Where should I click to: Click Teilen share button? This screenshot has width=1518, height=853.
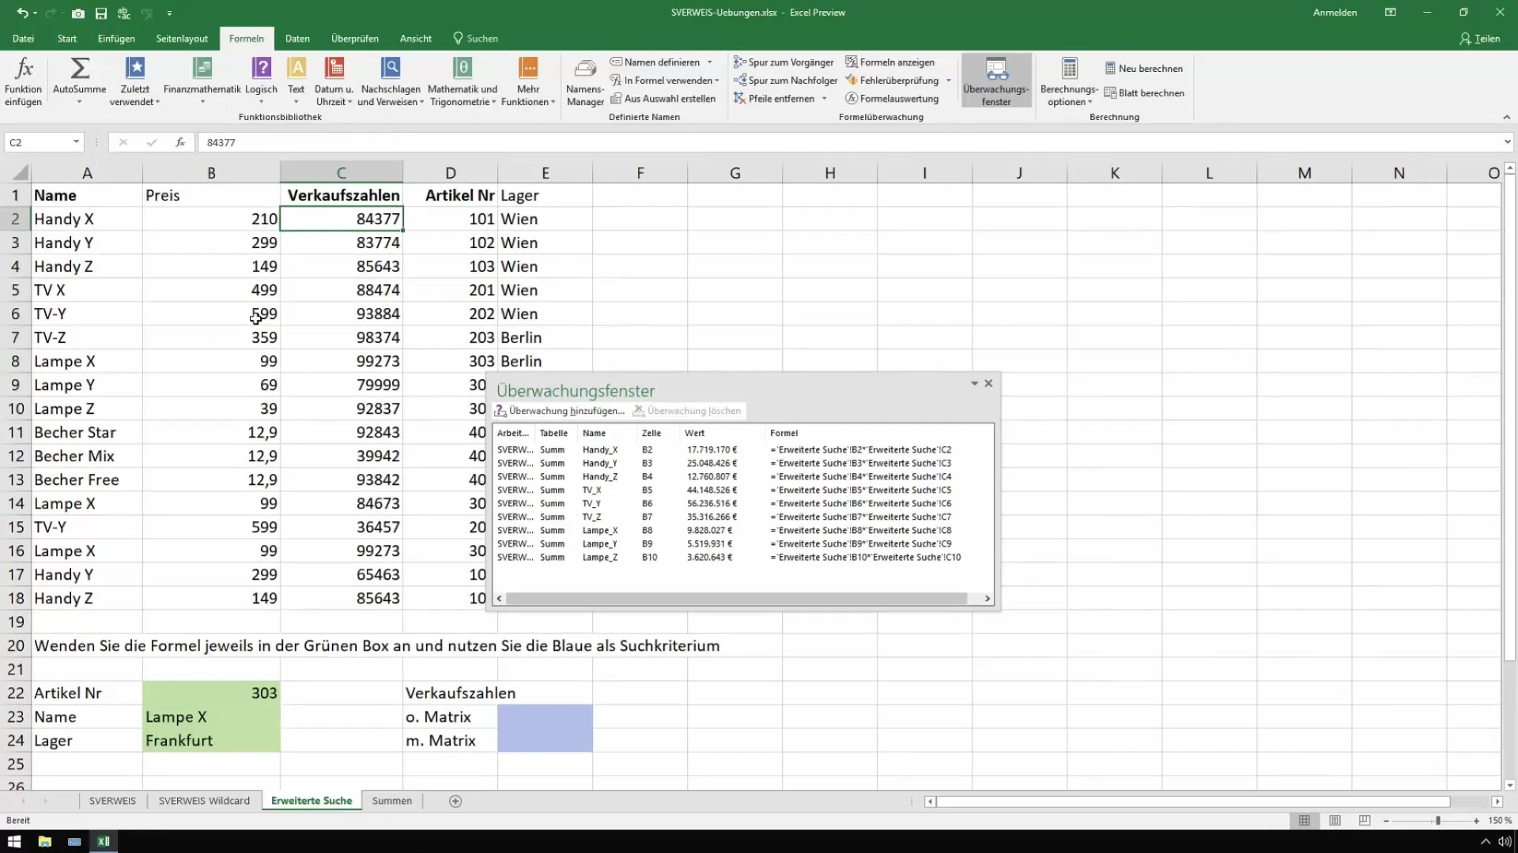1480,39
